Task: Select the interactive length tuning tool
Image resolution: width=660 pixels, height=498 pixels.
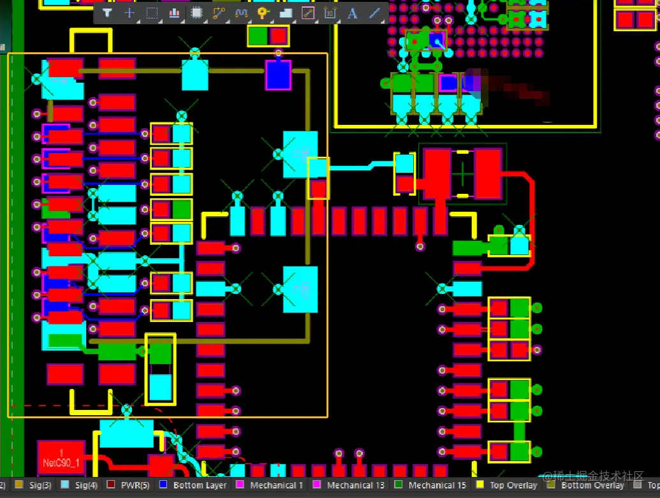Action: coord(241,13)
